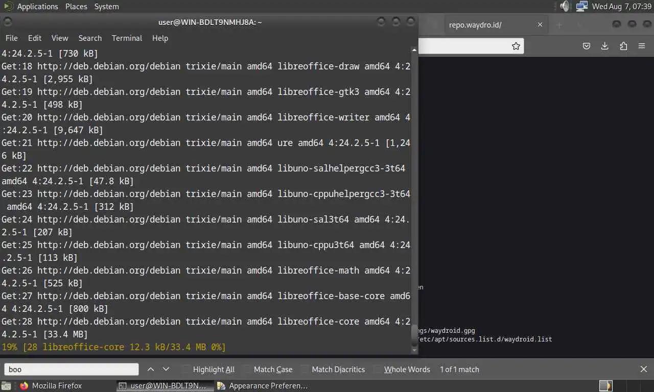Open the terminal Edit menu

(35, 38)
